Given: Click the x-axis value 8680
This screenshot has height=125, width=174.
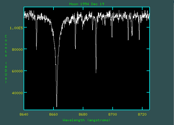Looking at the screenshot, I should pyautogui.click(x=83, y=114).
